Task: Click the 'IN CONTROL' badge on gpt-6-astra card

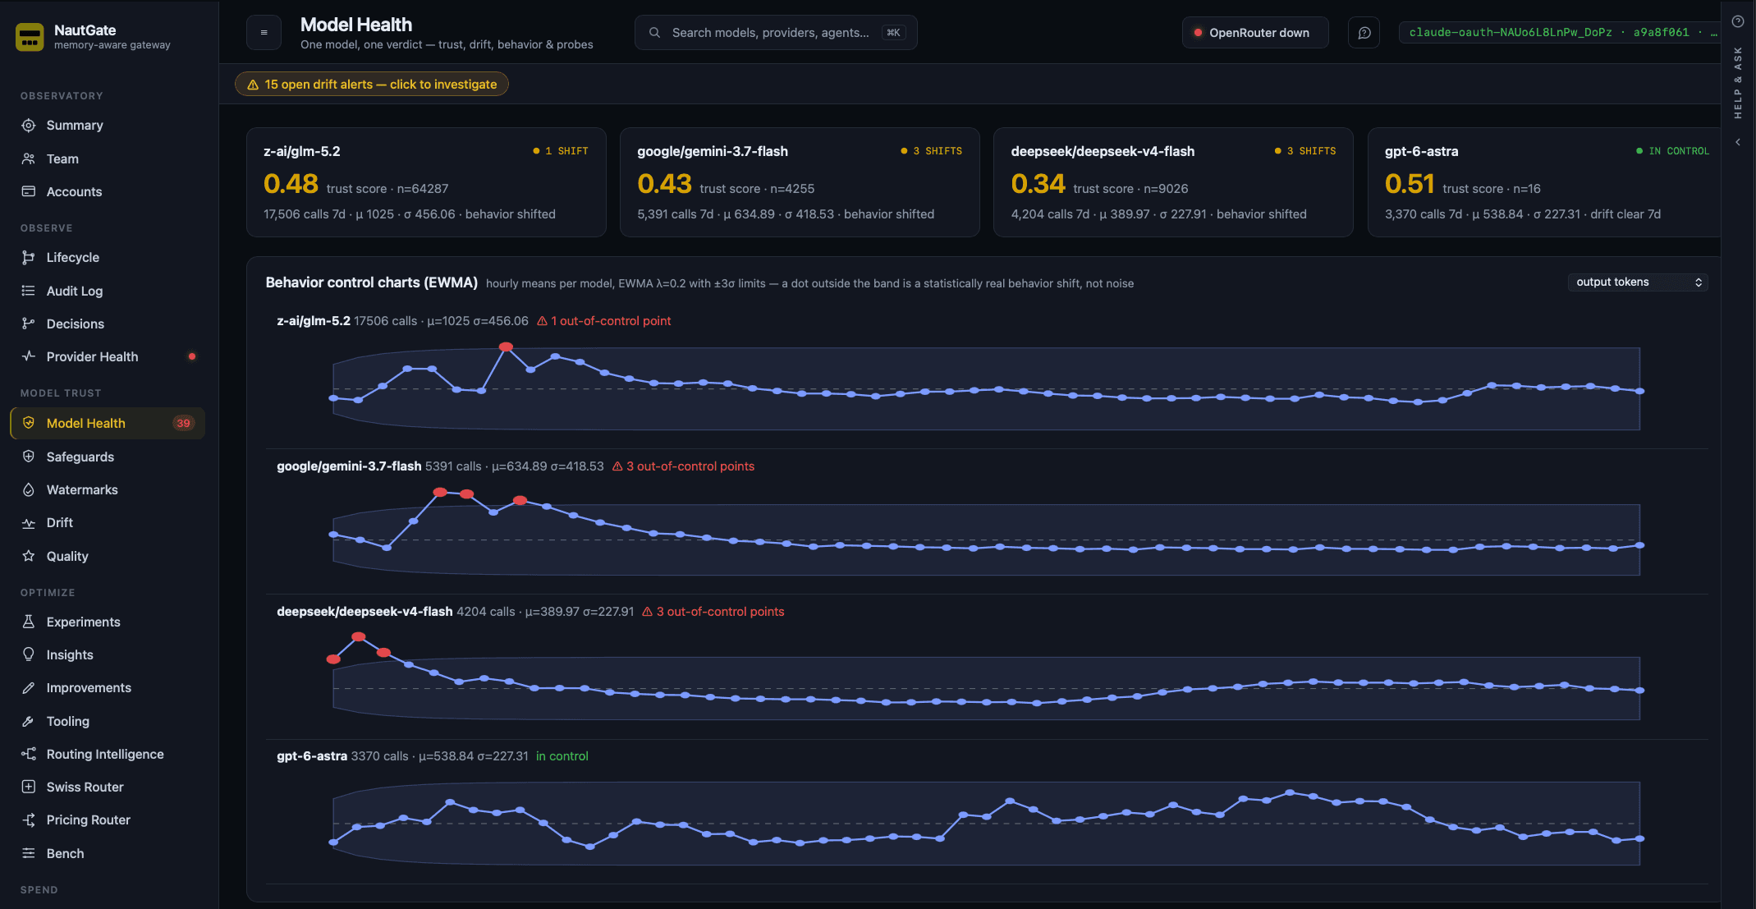Action: [1672, 151]
